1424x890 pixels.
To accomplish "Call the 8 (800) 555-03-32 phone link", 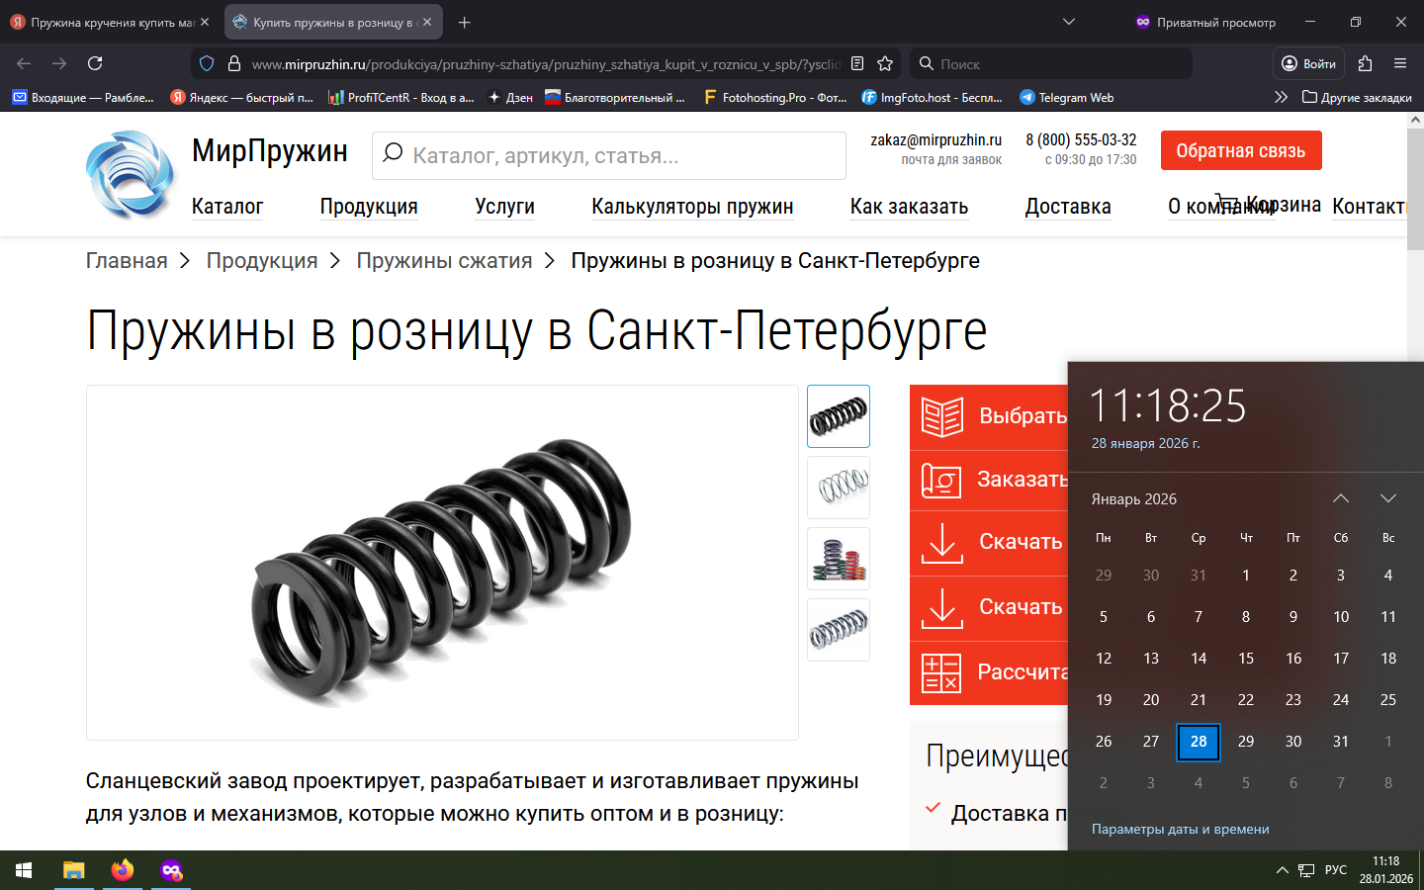I will [x=1081, y=140].
